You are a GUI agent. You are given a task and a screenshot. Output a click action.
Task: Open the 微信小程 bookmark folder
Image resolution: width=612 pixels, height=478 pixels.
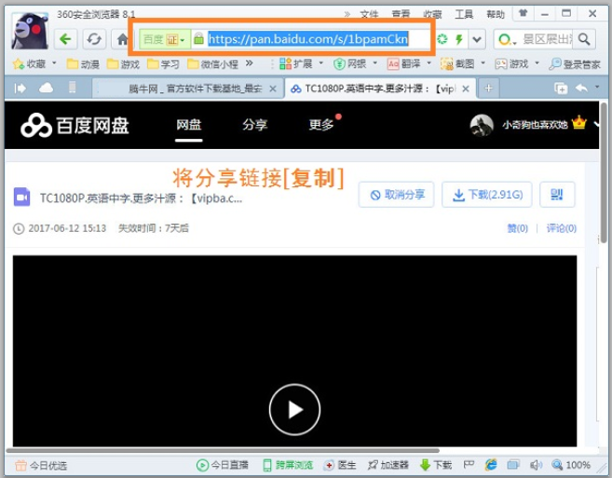tap(212, 63)
